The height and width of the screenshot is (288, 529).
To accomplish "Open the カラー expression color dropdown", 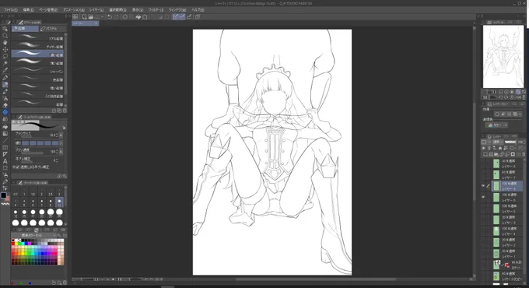I will coord(496,125).
